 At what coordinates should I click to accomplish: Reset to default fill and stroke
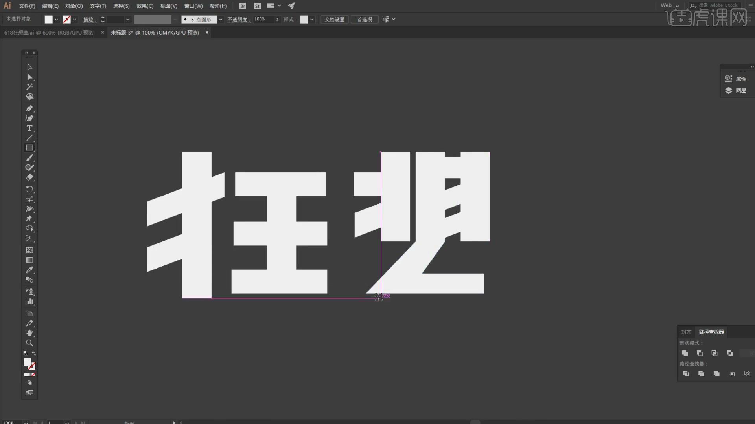click(x=26, y=353)
